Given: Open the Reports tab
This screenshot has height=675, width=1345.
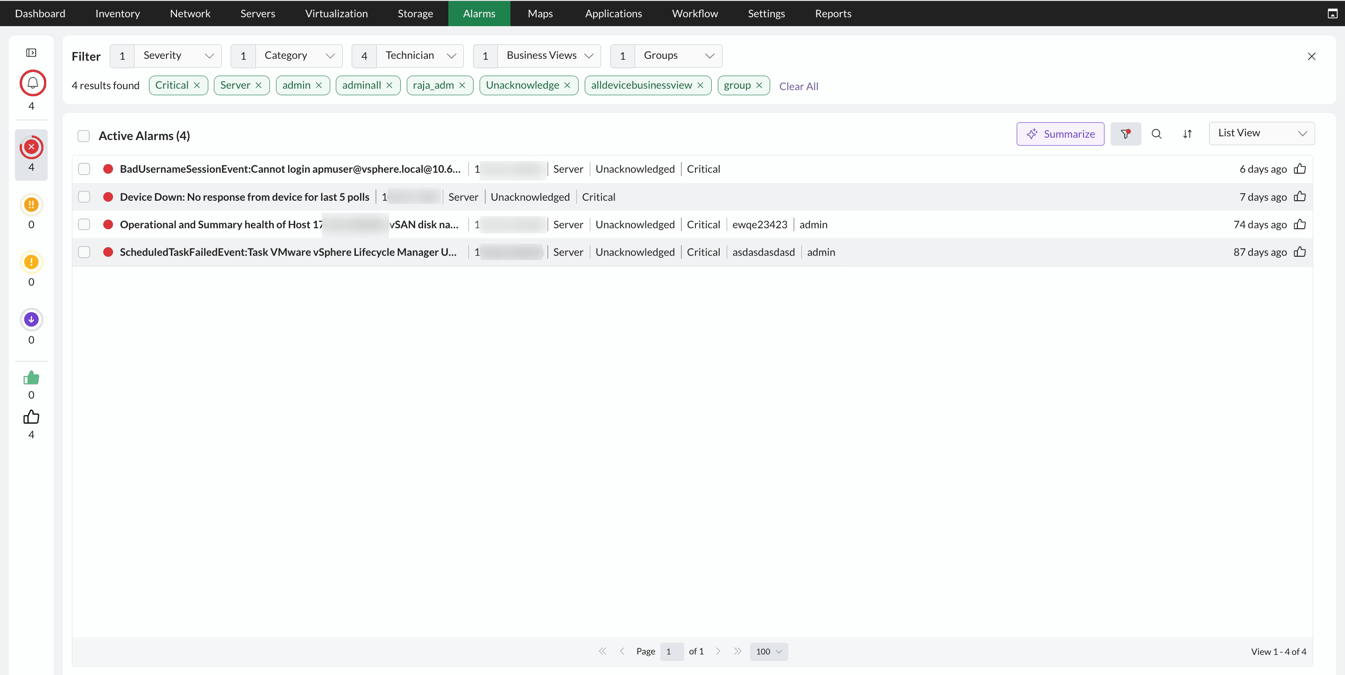Looking at the screenshot, I should (x=833, y=14).
